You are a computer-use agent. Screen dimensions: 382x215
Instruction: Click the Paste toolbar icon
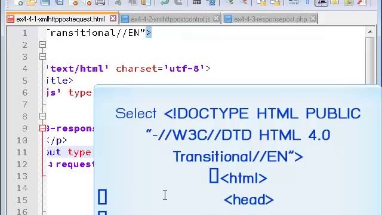click(x=146, y=2)
